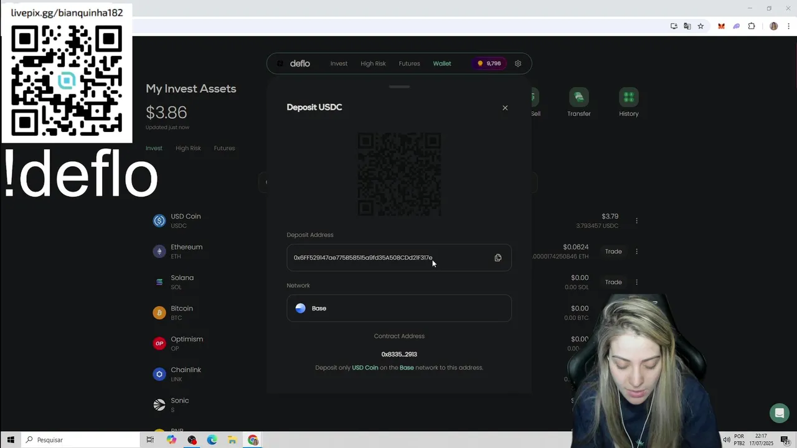Viewport: 797px width, 448px height.
Task: Open Wallet in deflo navbar
Action: 442,63
